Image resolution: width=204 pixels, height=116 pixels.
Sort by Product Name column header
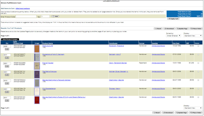pyautogui.click(x=47, y=43)
